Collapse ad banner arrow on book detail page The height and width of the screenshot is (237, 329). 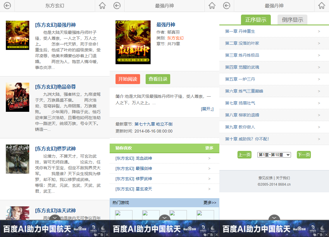[x=164, y=217]
